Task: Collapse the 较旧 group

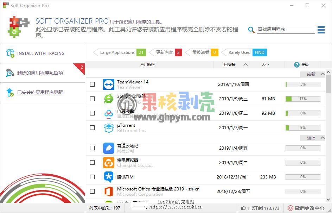Action: coord(323,138)
